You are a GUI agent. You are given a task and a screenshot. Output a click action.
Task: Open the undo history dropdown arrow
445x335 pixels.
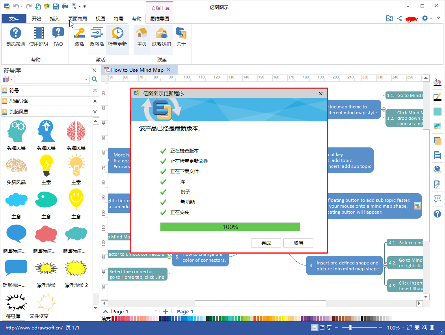(22, 7)
